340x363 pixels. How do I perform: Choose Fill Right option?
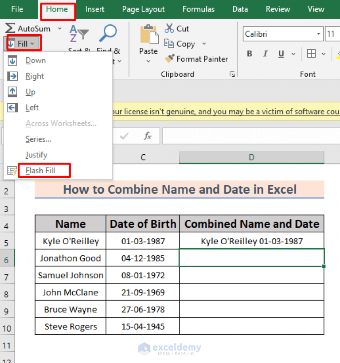58,76
